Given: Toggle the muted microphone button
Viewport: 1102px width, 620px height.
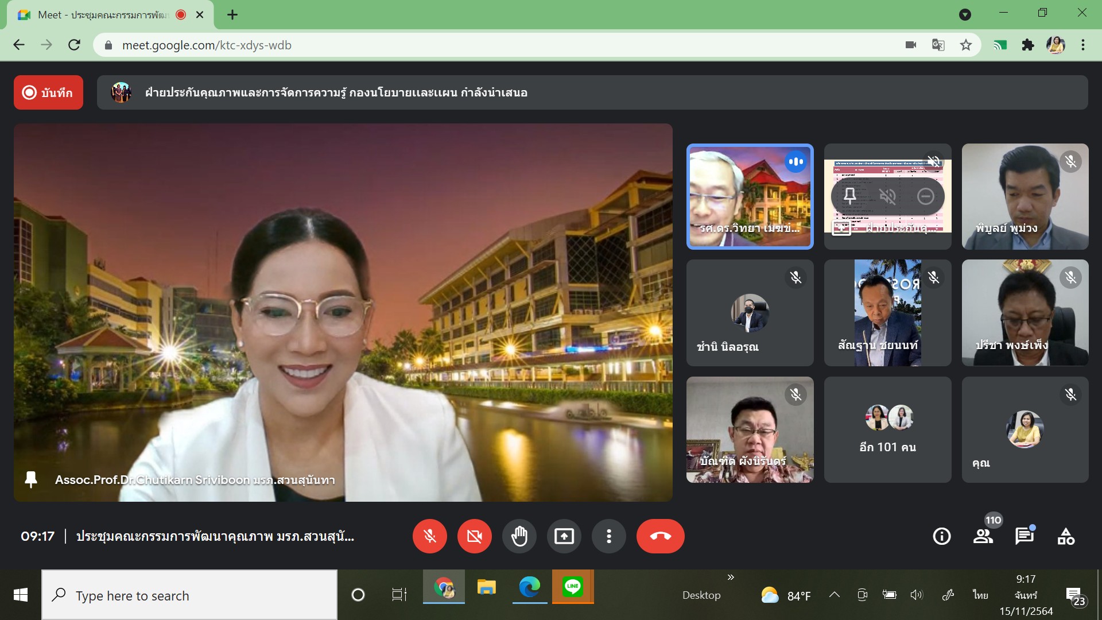Looking at the screenshot, I should coord(430,536).
